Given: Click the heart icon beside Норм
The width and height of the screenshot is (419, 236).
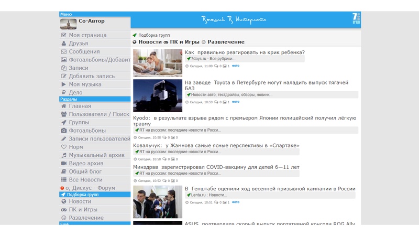Looking at the screenshot, I should pyautogui.click(x=64, y=147).
